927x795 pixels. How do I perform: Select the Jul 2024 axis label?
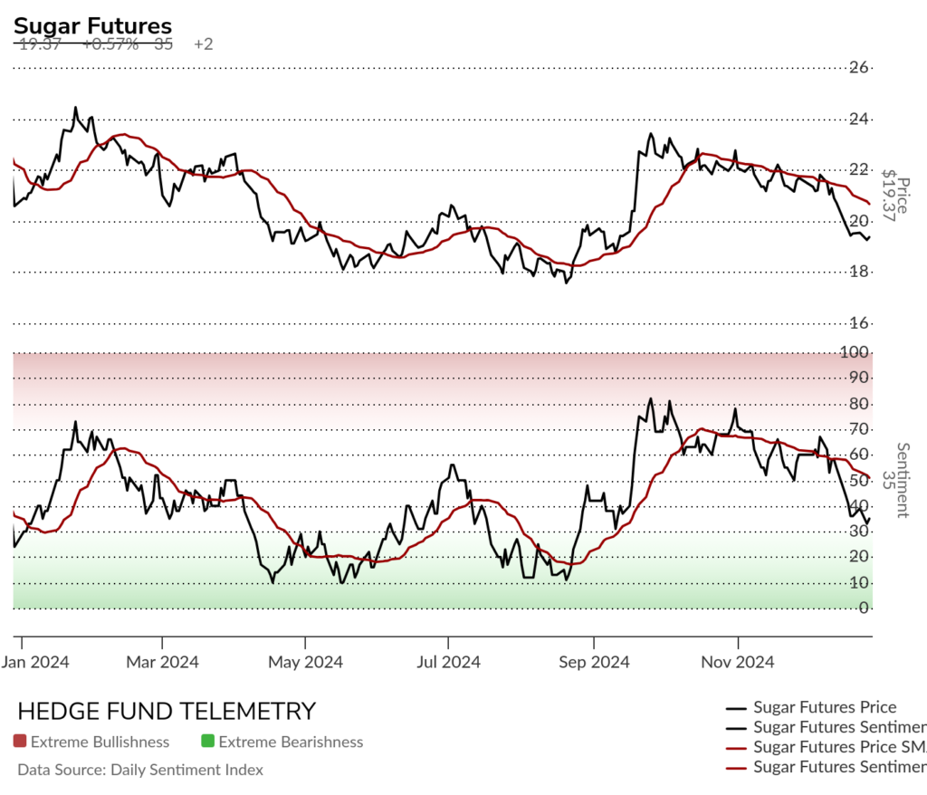(448, 662)
